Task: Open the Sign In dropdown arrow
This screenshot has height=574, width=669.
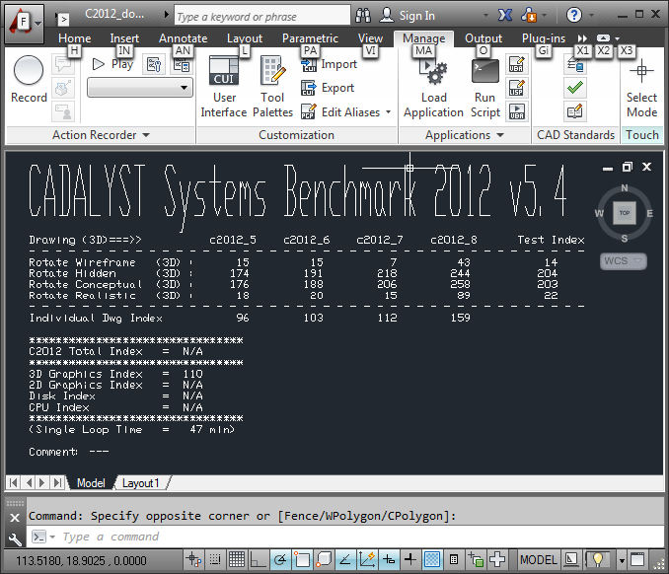Action: pos(485,16)
